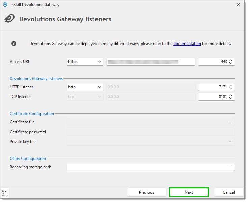Click the Private key file field
The image size is (248, 202).
click(151, 142)
